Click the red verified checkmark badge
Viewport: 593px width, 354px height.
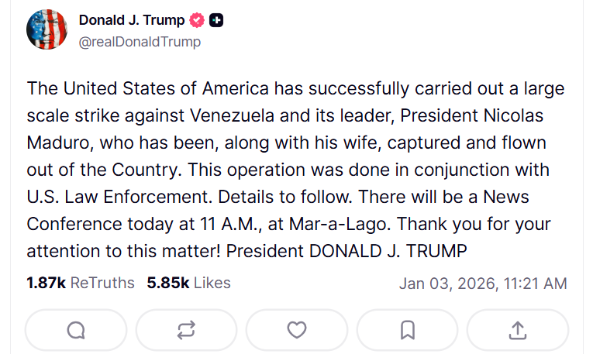(x=198, y=21)
